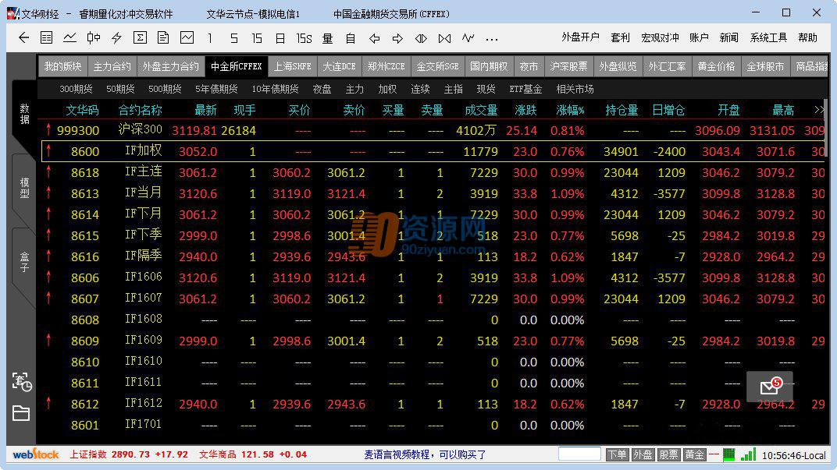The image size is (837, 470).
Task: Switch to the 我的板块 tab
Action: 62,66
